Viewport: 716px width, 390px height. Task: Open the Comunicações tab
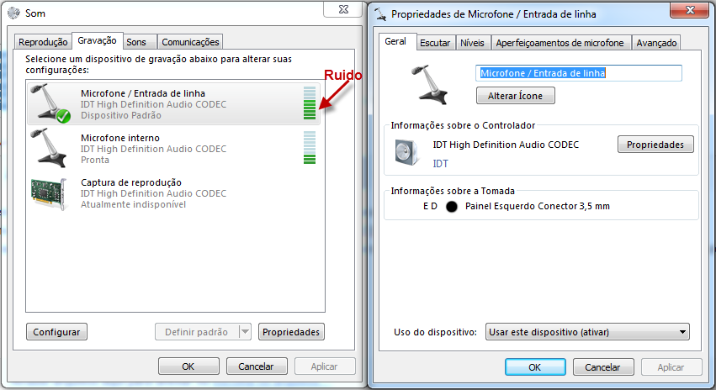[190, 42]
